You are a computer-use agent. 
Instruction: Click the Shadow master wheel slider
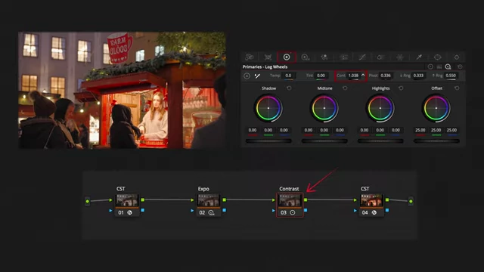coord(268,141)
